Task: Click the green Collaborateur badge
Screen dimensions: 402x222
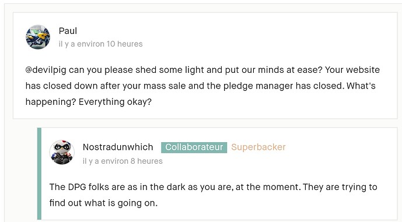Action: 194,147
